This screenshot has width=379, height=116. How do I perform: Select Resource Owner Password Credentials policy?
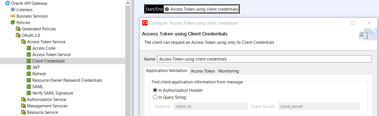click(67, 80)
